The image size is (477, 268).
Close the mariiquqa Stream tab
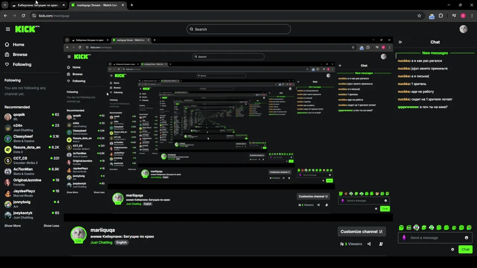123,5
